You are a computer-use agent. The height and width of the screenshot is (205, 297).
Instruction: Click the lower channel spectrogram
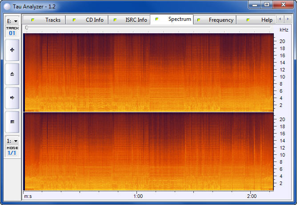coord(148,151)
